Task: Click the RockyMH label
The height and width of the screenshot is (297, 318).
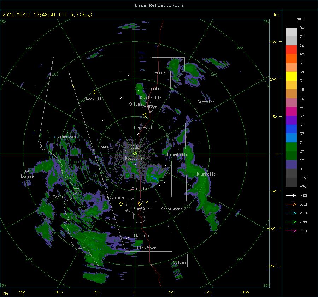Action: pyautogui.click(x=93, y=99)
